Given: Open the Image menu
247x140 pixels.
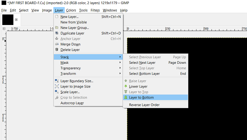Looking at the screenshot, I should point(47,11).
